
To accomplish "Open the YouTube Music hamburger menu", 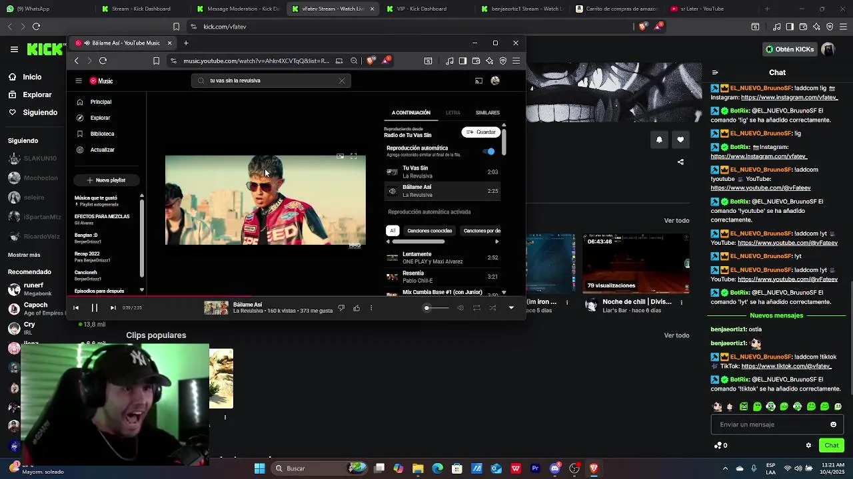I will (79, 80).
